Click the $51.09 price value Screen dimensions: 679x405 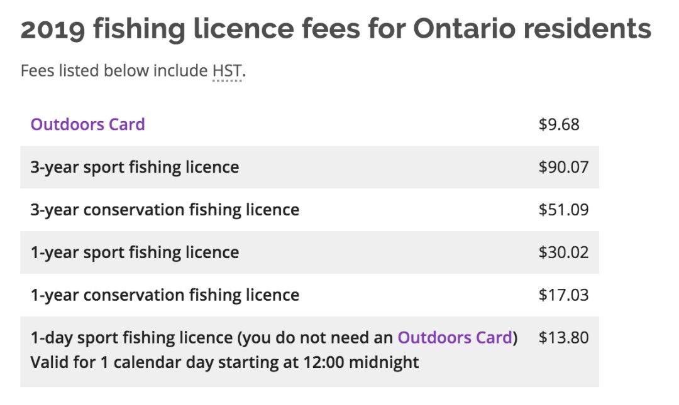pyautogui.click(x=563, y=210)
